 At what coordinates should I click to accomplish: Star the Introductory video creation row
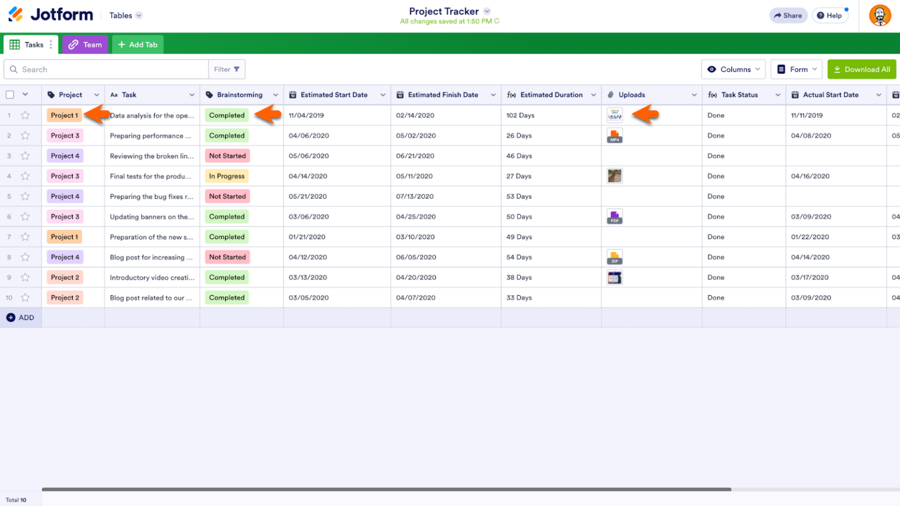(25, 277)
